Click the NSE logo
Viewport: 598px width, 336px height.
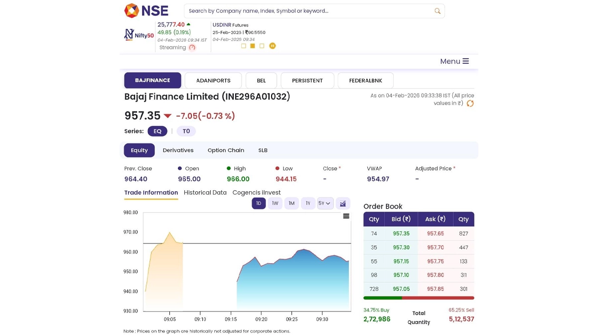coord(147,10)
